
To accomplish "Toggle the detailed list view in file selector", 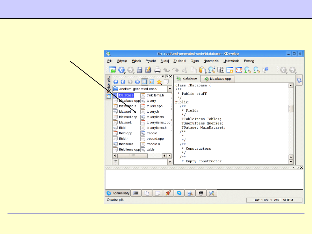I will pos(152,82).
